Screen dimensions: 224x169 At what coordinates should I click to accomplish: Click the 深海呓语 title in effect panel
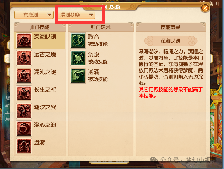170,41
